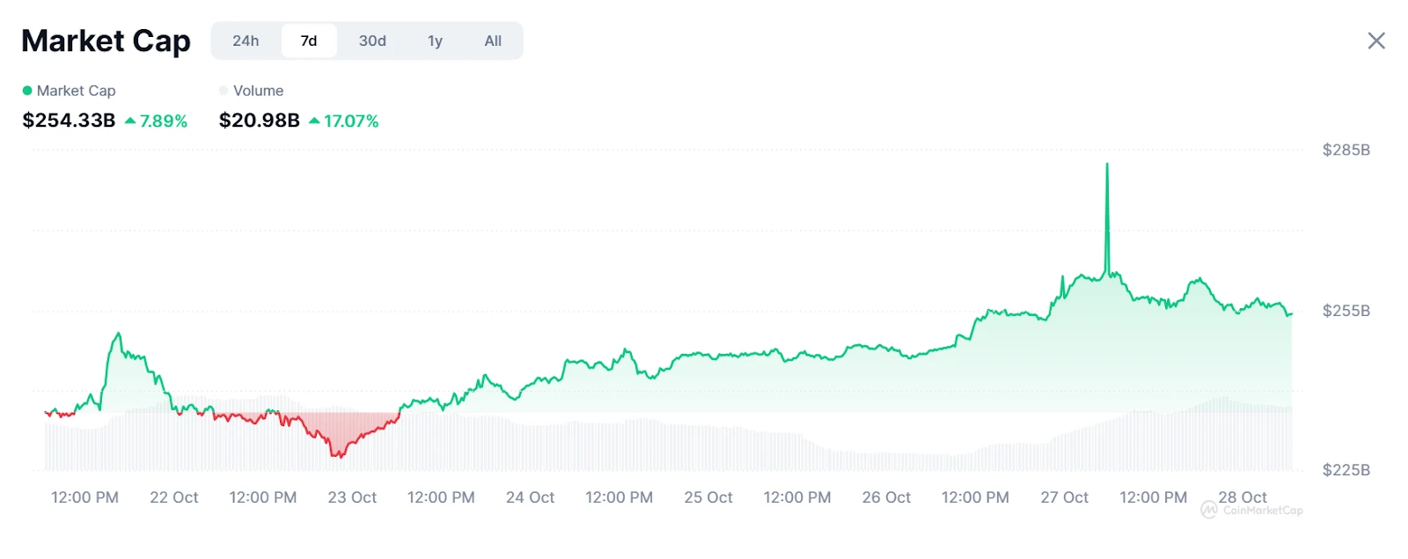The width and height of the screenshot is (1408, 559).
Task: Select the All time range
Action: pos(493,40)
